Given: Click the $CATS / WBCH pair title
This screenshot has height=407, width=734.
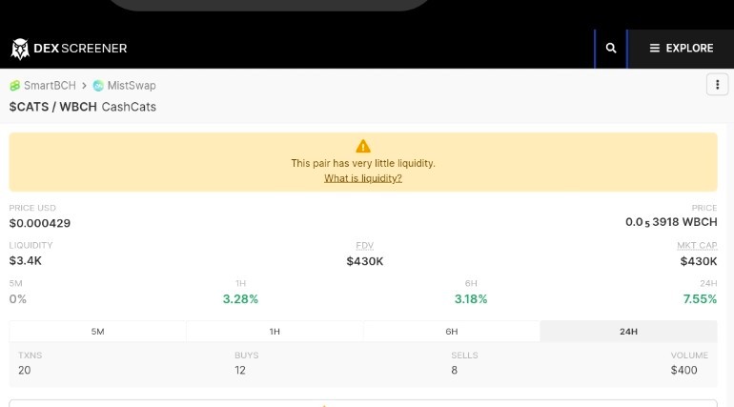Looking at the screenshot, I should point(52,107).
